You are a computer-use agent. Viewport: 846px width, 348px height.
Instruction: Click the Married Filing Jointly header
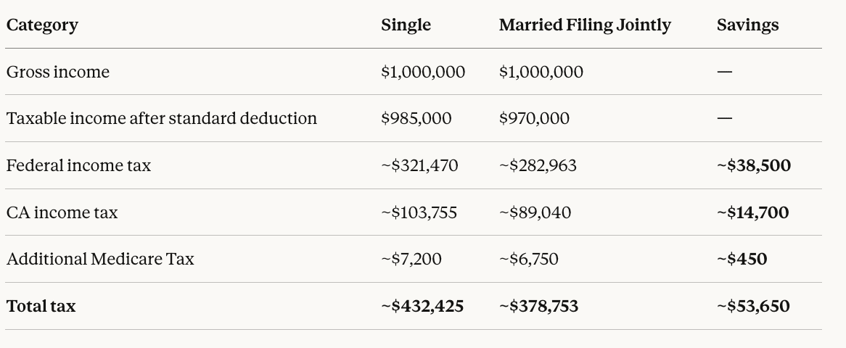tap(585, 25)
